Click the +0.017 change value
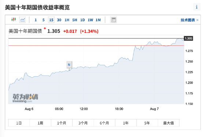This screenshot has width=203, height=137. coord(70,31)
